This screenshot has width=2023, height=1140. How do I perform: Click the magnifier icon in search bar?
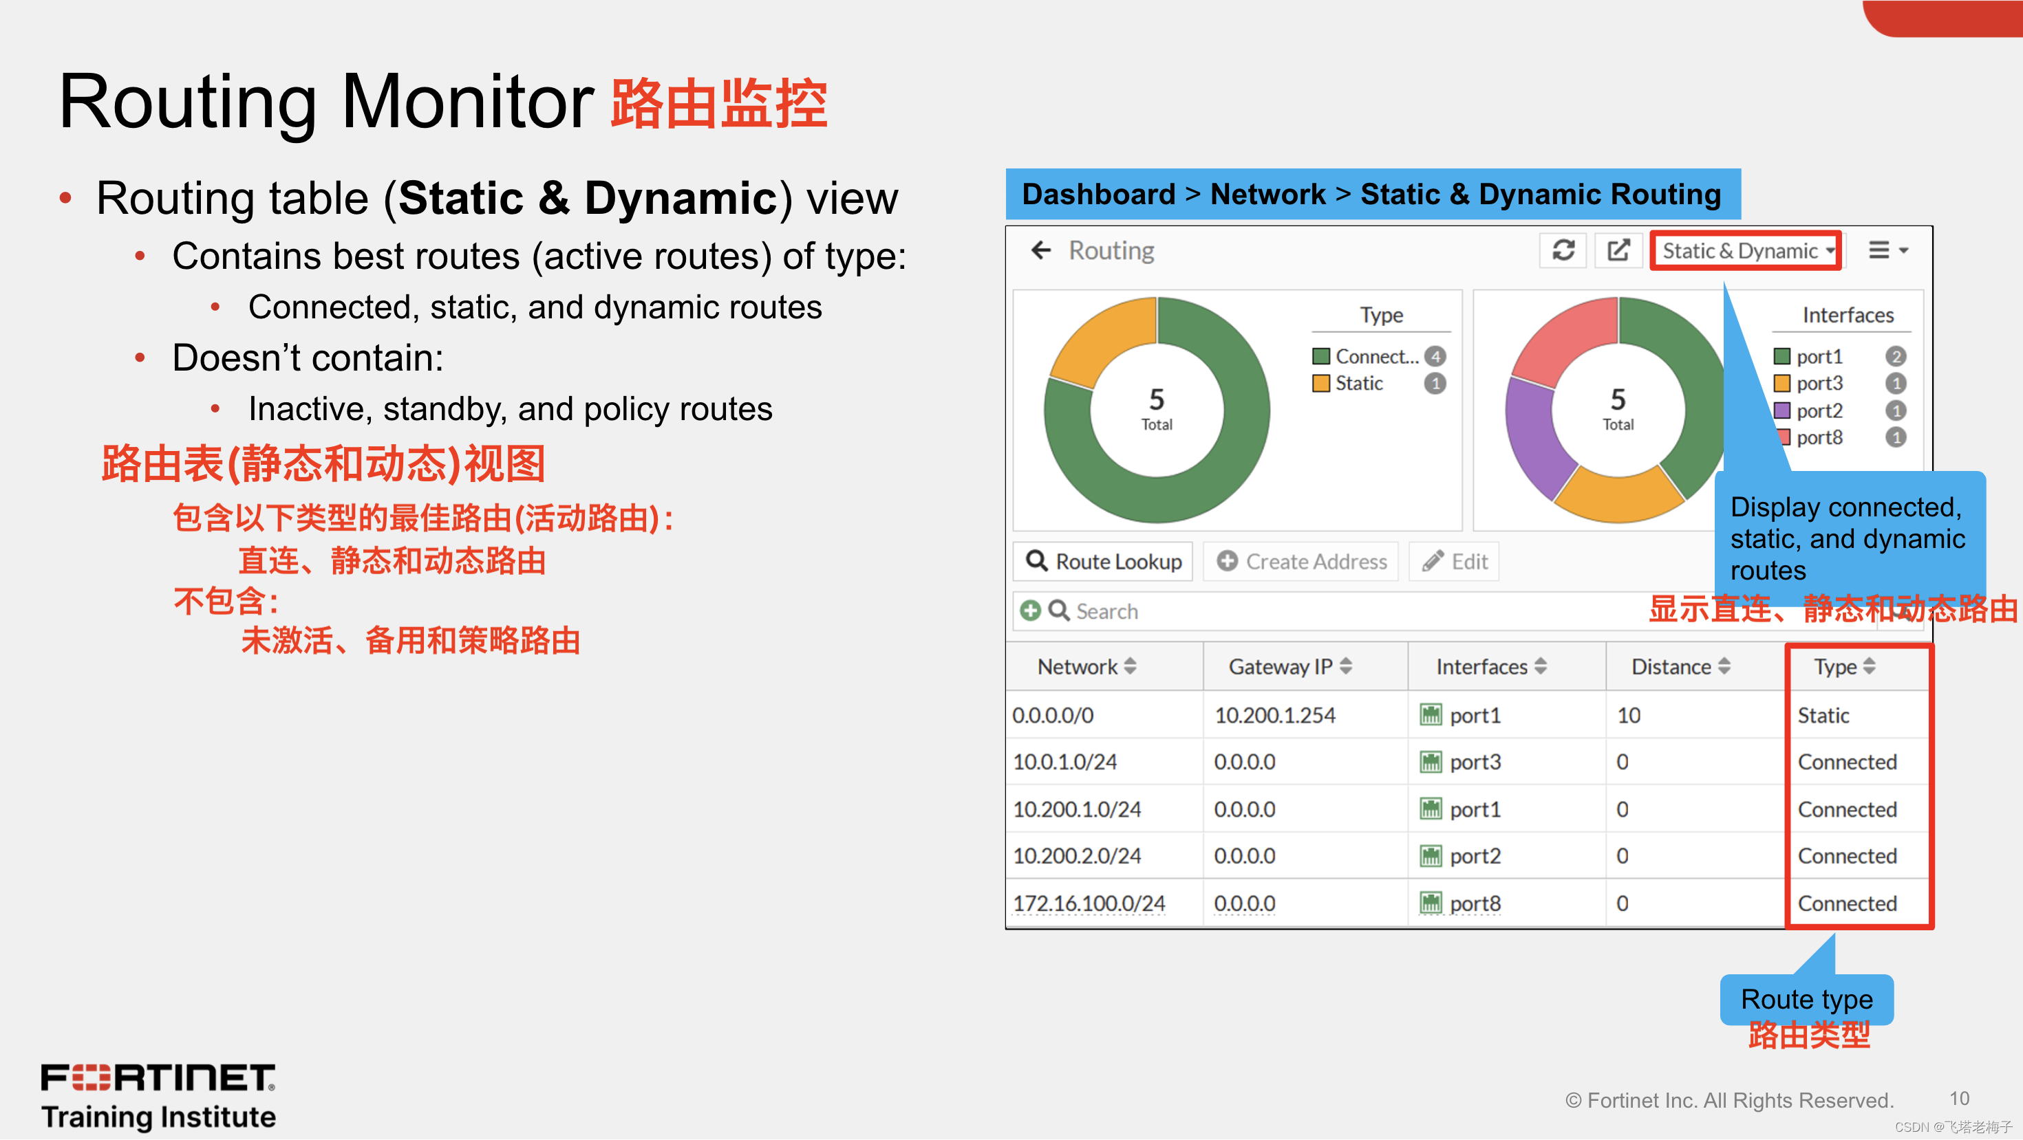pyautogui.click(x=1058, y=611)
